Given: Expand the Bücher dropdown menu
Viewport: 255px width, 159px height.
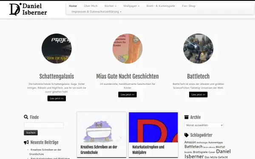Looking at the screenshot, I should (110, 6).
